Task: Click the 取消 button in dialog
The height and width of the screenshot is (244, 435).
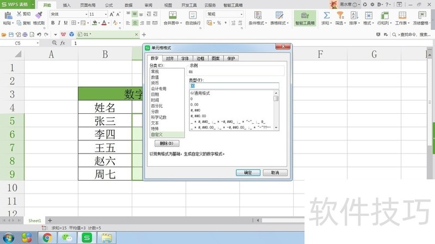Action: point(275,172)
